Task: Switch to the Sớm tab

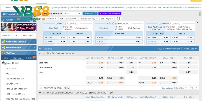Action: (6, 58)
